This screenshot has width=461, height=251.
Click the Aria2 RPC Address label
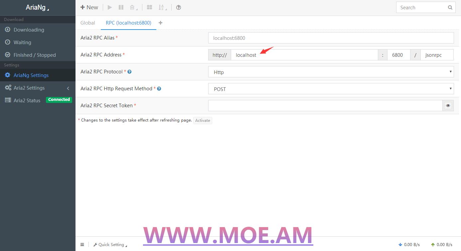[x=101, y=55]
